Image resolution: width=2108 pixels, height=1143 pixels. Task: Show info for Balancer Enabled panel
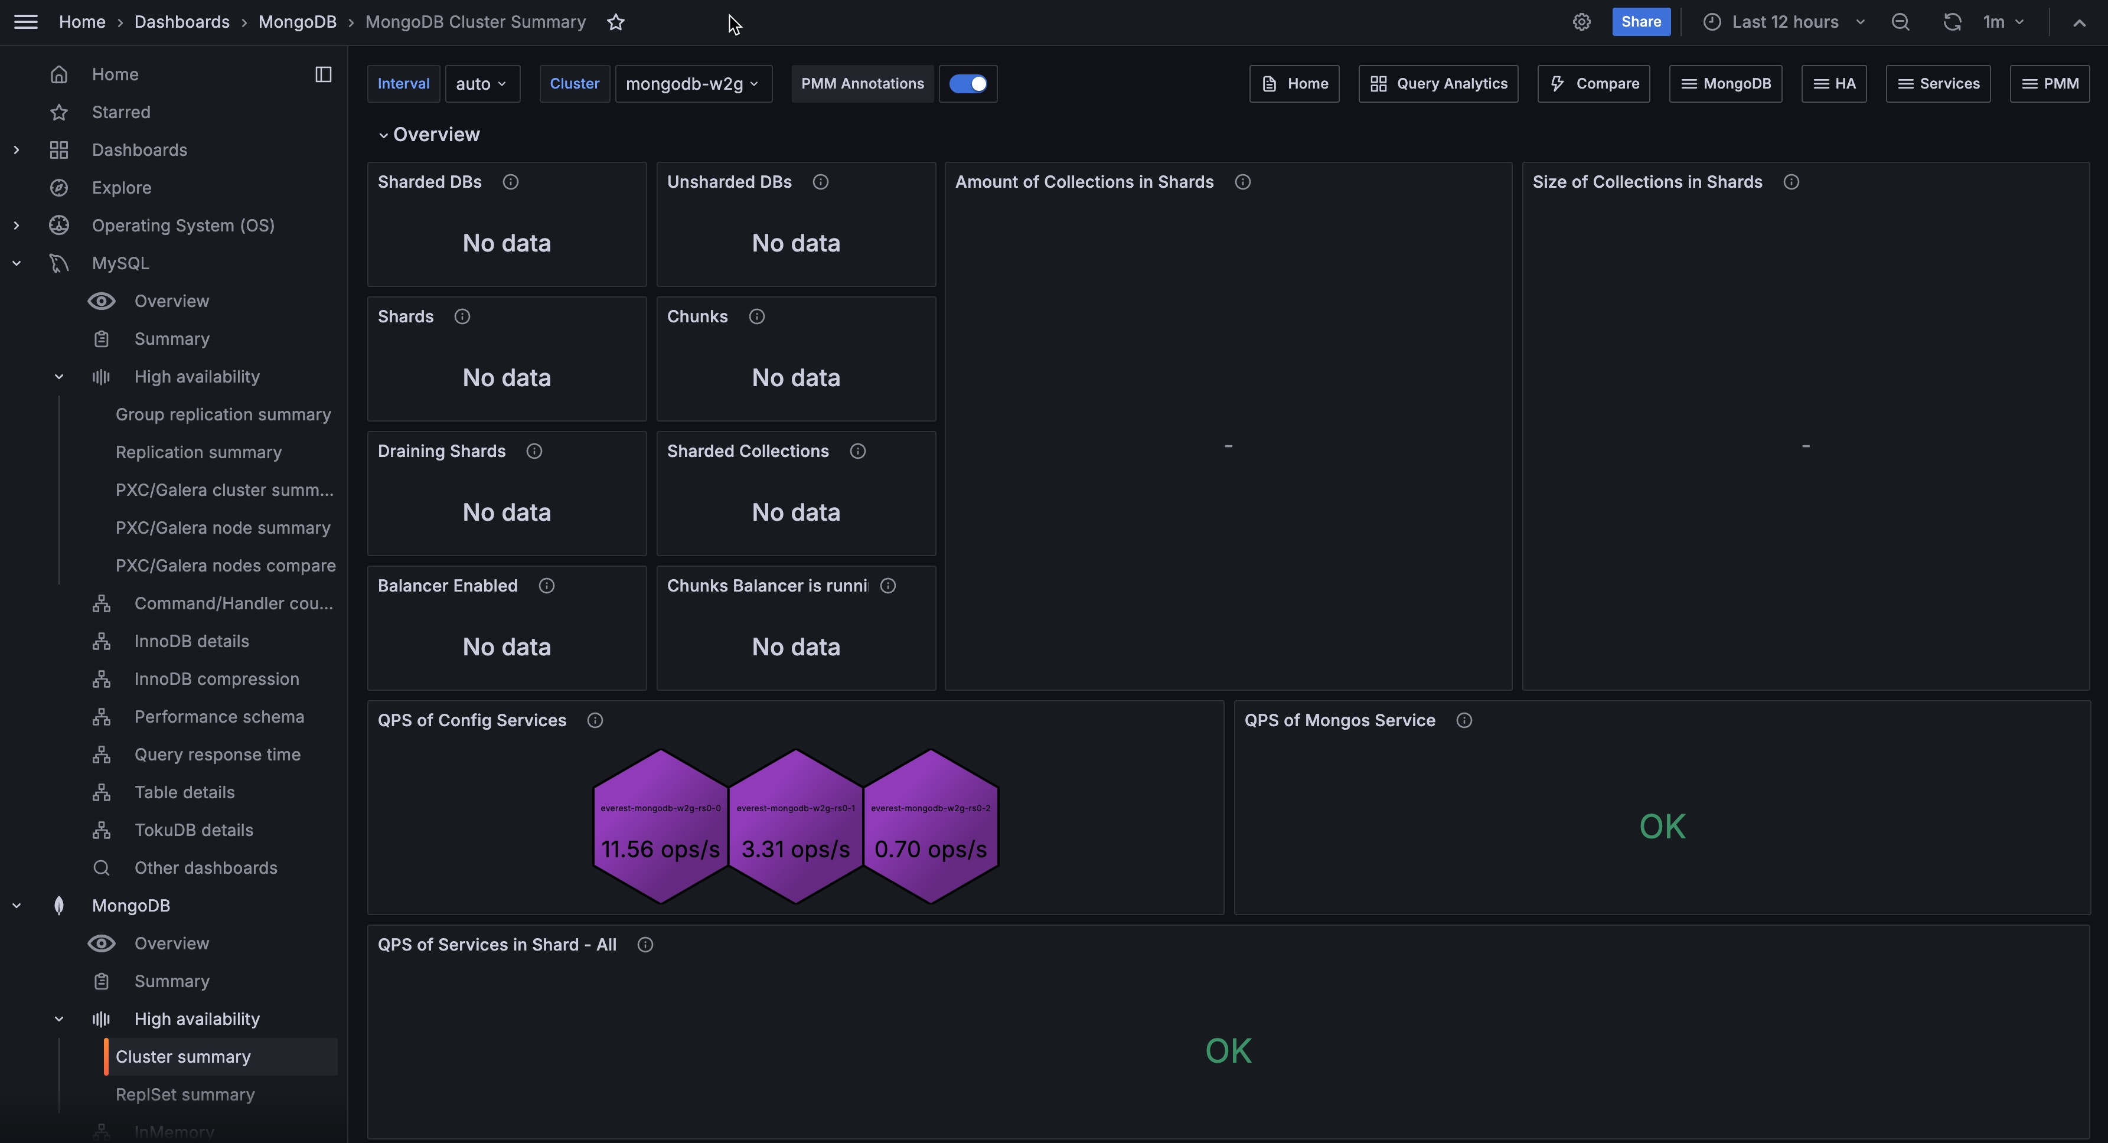(x=546, y=586)
